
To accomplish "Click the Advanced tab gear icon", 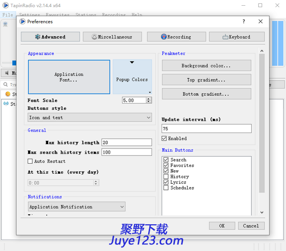I will click(38, 37).
